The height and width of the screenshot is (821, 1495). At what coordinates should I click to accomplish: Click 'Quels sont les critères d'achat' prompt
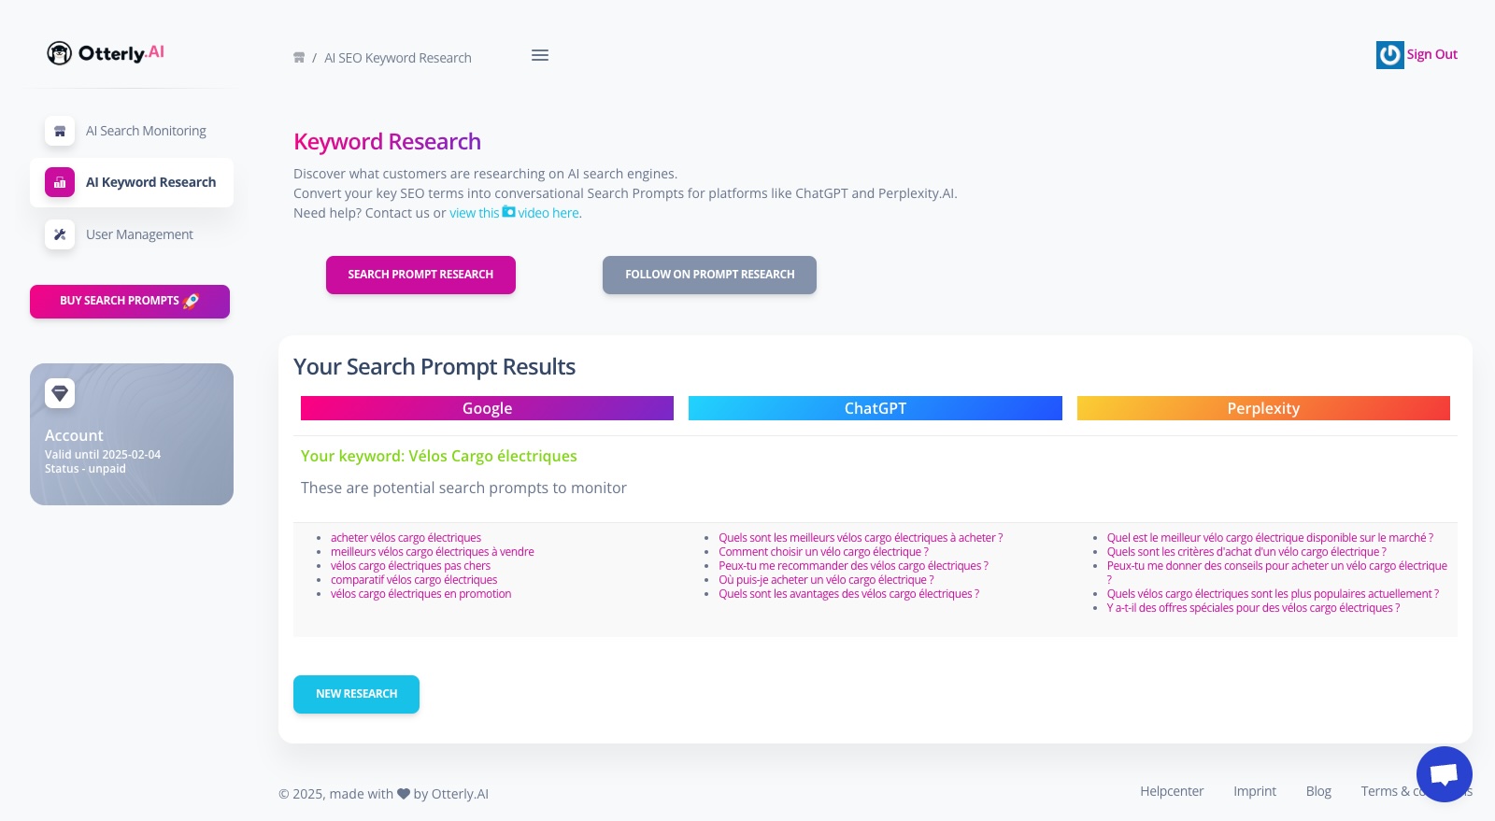pos(1246,552)
